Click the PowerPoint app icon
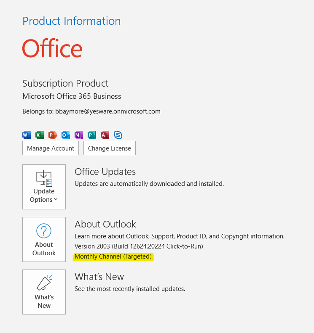 [x=53, y=135]
